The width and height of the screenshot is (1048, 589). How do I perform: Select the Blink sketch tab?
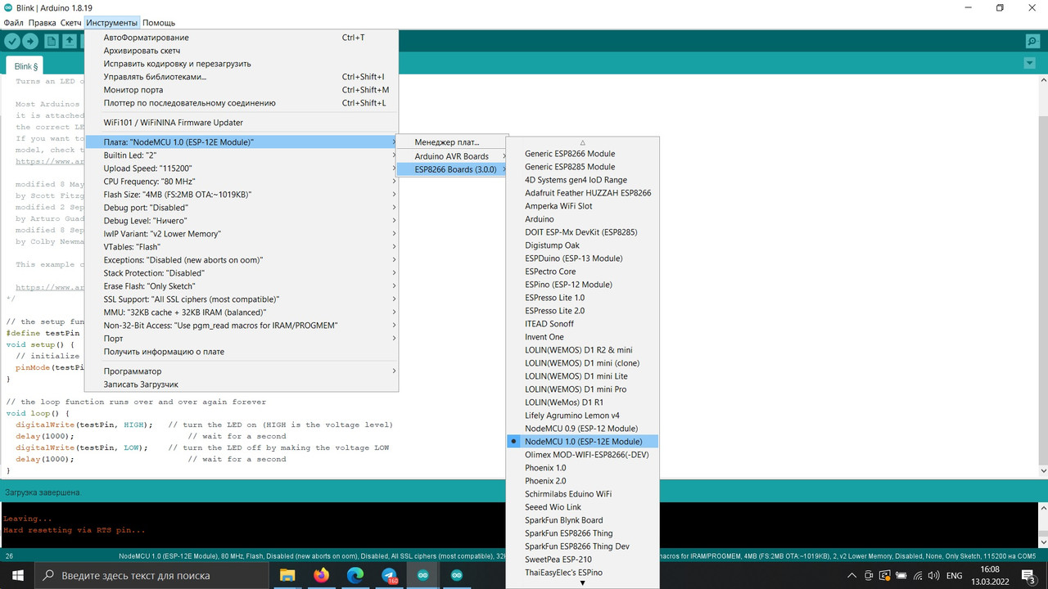[26, 66]
